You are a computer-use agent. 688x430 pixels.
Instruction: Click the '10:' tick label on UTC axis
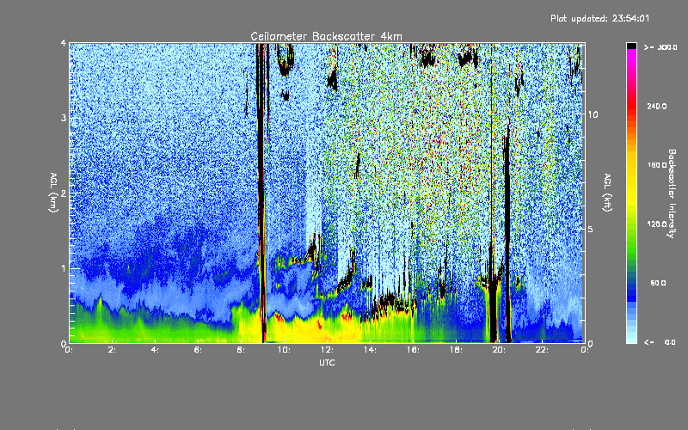coord(284,350)
